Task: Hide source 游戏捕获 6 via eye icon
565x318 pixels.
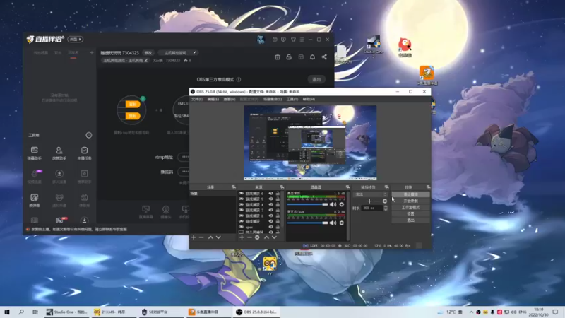Action: [x=271, y=194]
